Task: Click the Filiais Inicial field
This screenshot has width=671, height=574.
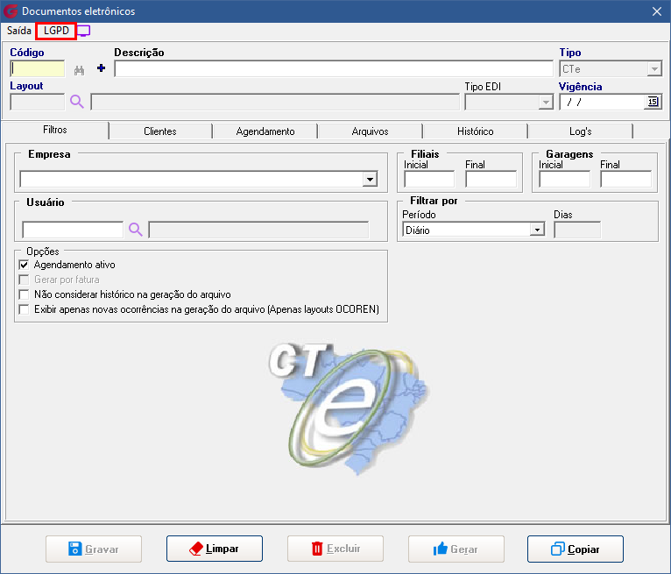Action: 428,179
